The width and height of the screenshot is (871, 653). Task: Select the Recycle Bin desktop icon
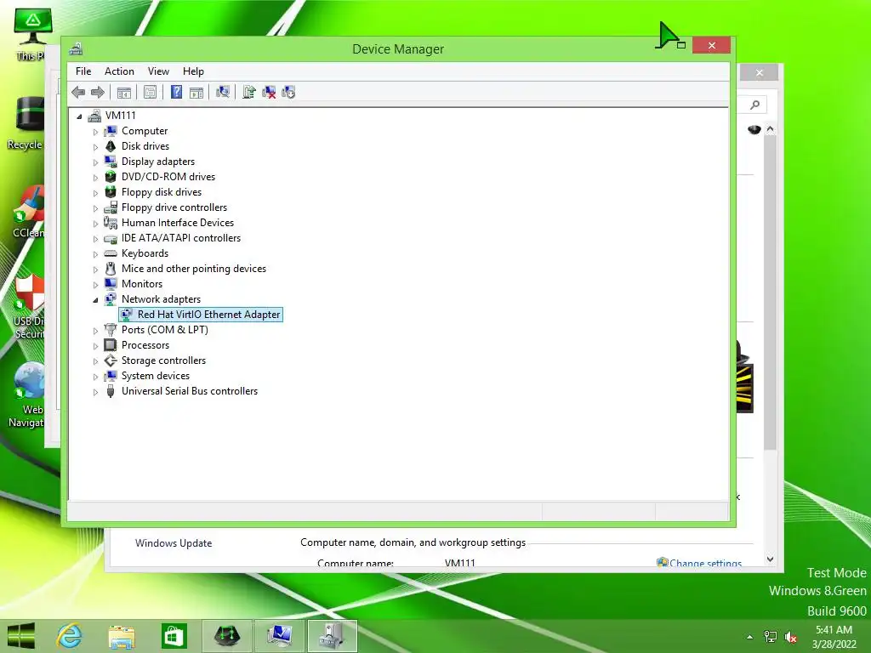26,123
